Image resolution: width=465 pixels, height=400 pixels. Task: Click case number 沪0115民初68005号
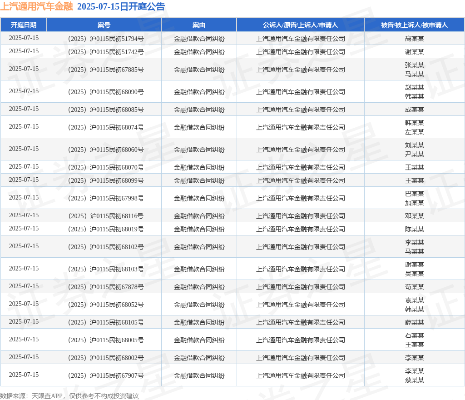[x=117, y=340]
